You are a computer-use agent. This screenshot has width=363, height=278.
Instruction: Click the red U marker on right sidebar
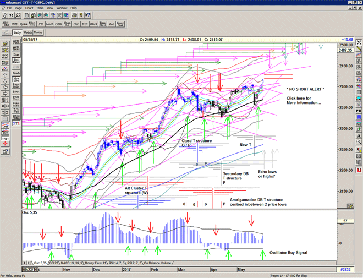[x=358, y=170]
